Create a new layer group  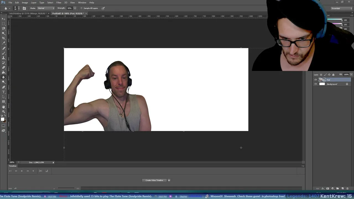coord(337,188)
